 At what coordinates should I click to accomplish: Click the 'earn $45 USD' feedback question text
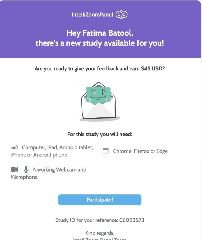[x=100, y=69]
